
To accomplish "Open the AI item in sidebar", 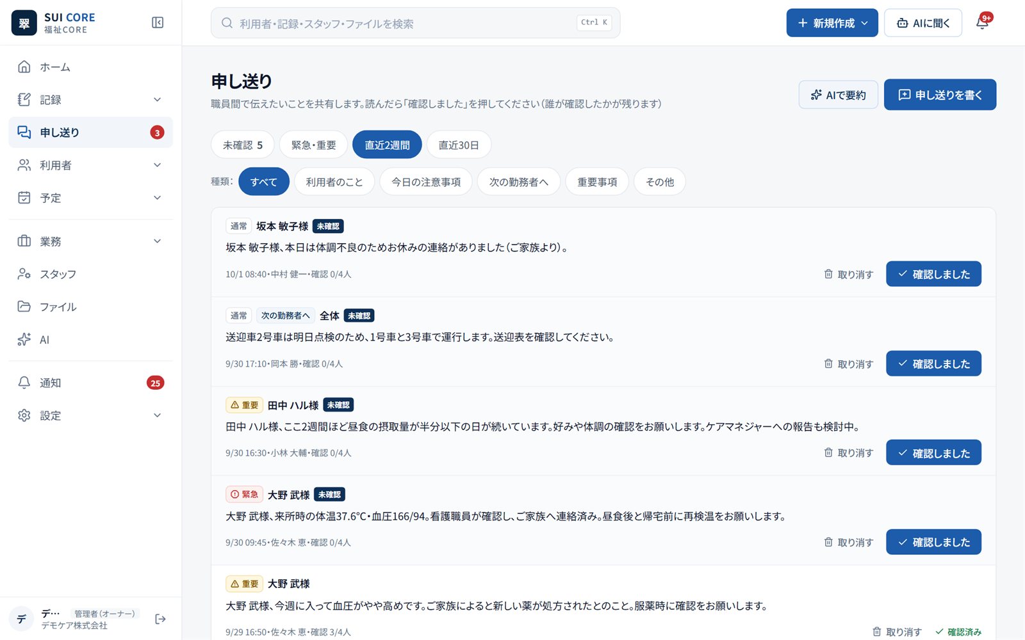I will click(x=91, y=339).
